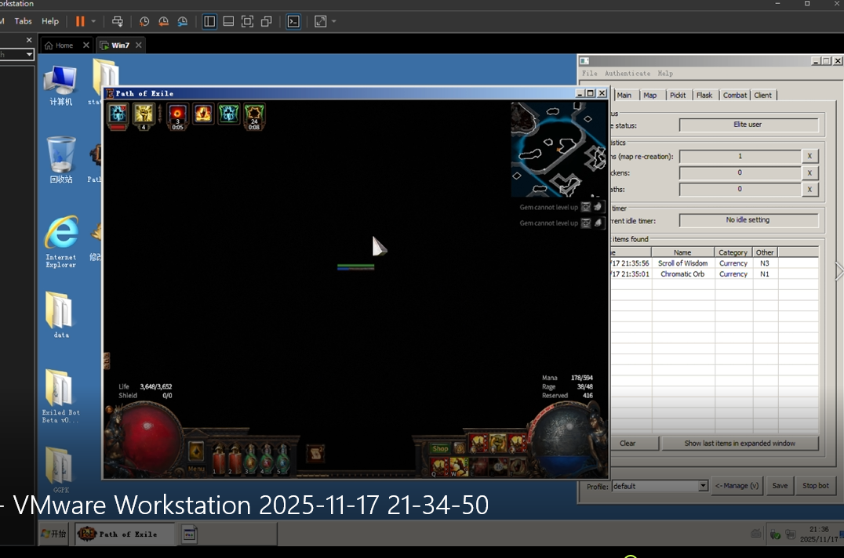The height and width of the screenshot is (558, 844).
Task: Open the VMware console view icon
Action: pyautogui.click(x=293, y=21)
